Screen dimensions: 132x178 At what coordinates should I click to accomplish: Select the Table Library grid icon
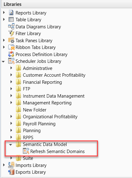click(11, 19)
